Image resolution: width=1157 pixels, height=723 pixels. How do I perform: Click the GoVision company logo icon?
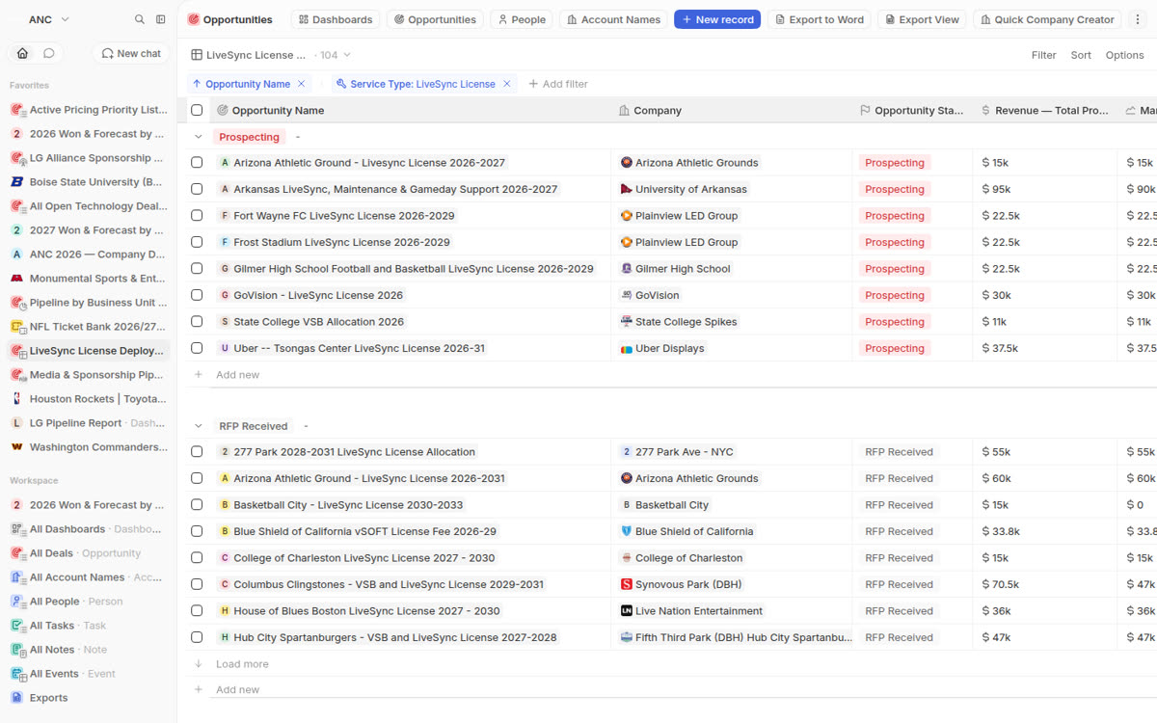coord(626,295)
